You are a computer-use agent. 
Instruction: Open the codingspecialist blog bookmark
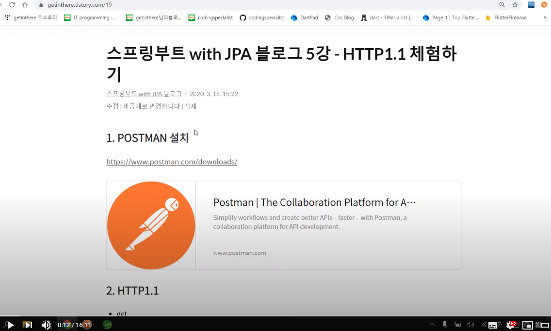pyautogui.click(x=211, y=17)
